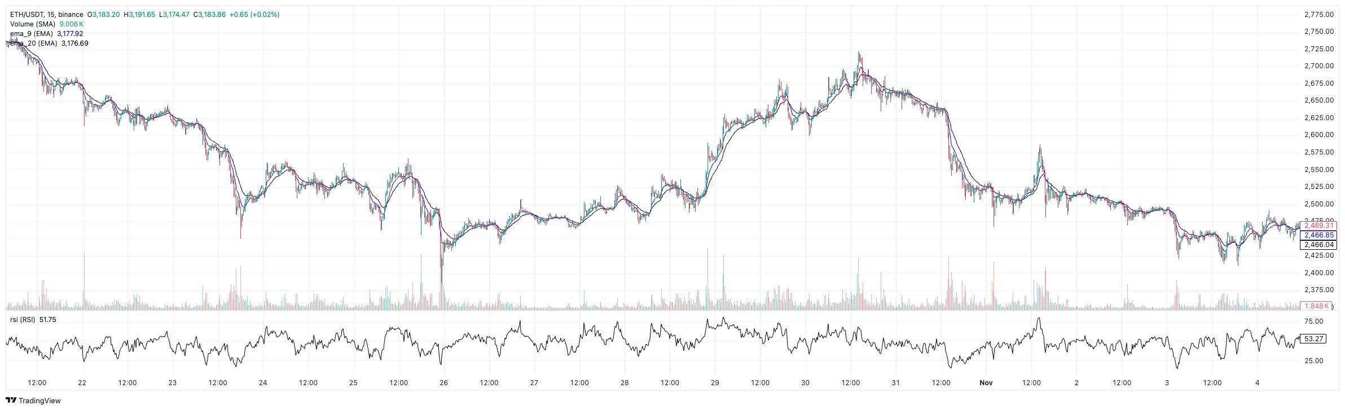Viewport: 1345px width, 410px height.
Task: Click the 2,550.00 price axis label
Action: [1320, 170]
